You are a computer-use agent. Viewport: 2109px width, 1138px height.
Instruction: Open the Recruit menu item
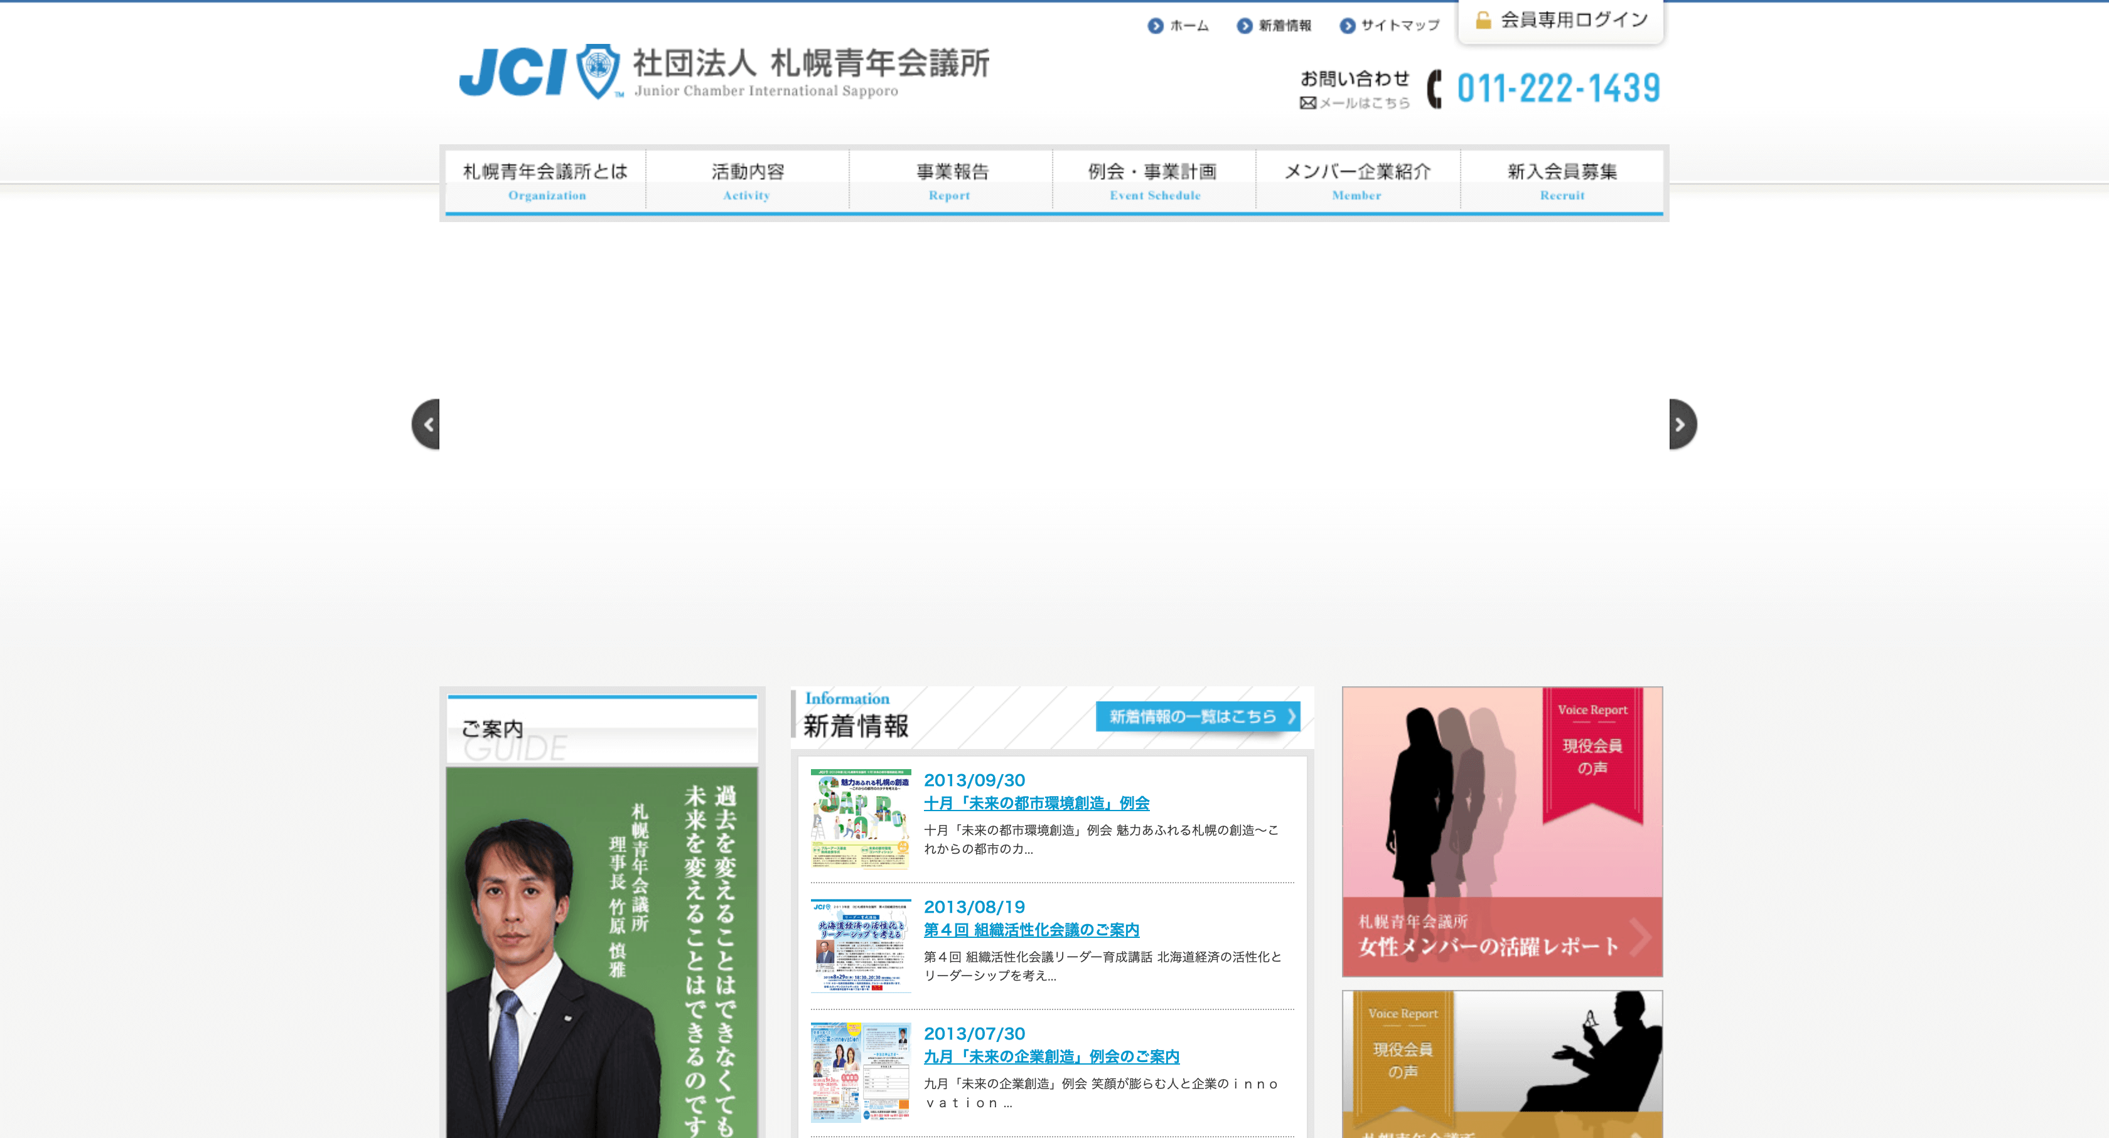click(x=1561, y=181)
